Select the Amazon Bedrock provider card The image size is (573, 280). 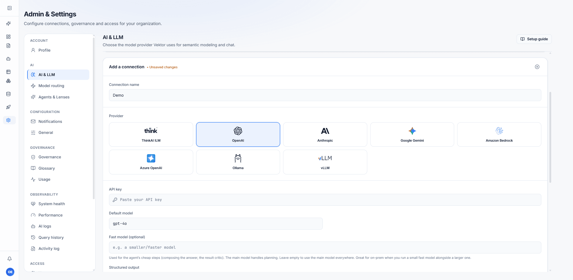[499, 134]
